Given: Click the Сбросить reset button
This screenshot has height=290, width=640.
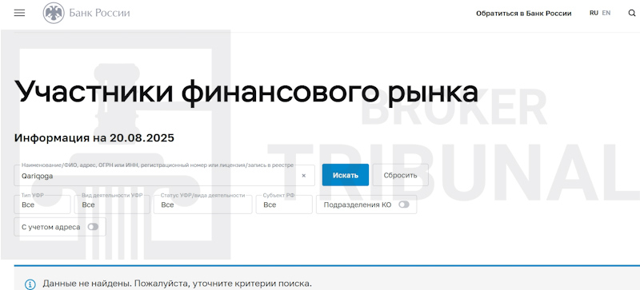Looking at the screenshot, I should pyautogui.click(x=401, y=175).
